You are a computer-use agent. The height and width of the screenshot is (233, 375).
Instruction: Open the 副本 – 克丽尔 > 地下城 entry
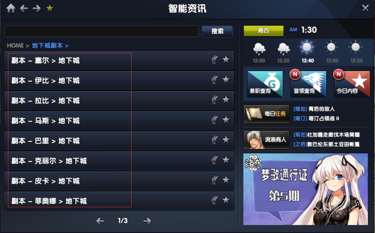(119, 161)
